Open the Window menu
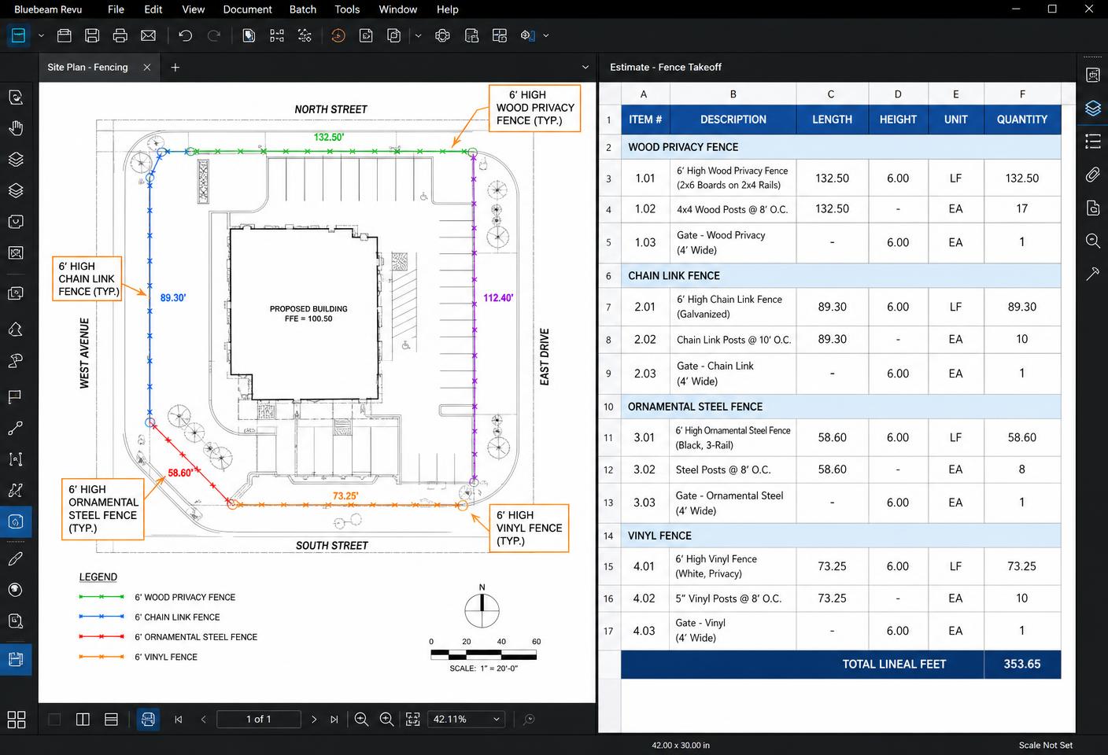The height and width of the screenshot is (755, 1108). (x=398, y=9)
